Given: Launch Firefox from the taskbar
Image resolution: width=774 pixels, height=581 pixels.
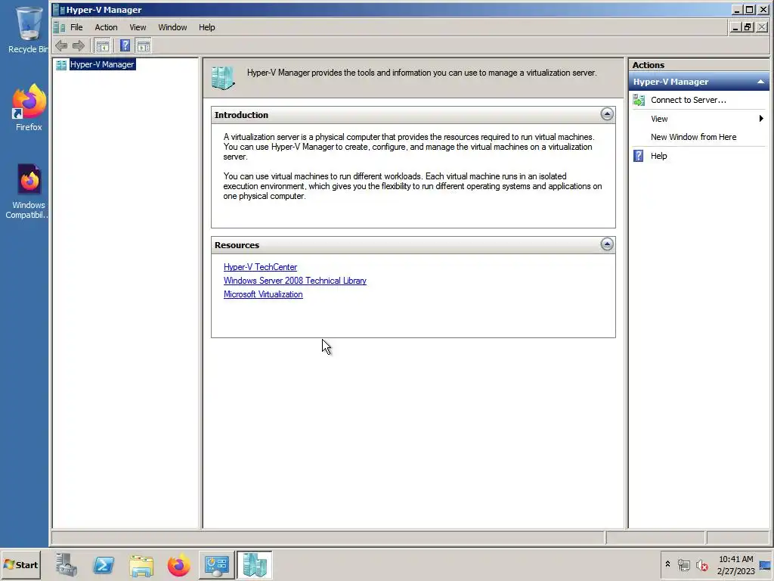Looking at the screenshot, I should (x=178, y=565).
